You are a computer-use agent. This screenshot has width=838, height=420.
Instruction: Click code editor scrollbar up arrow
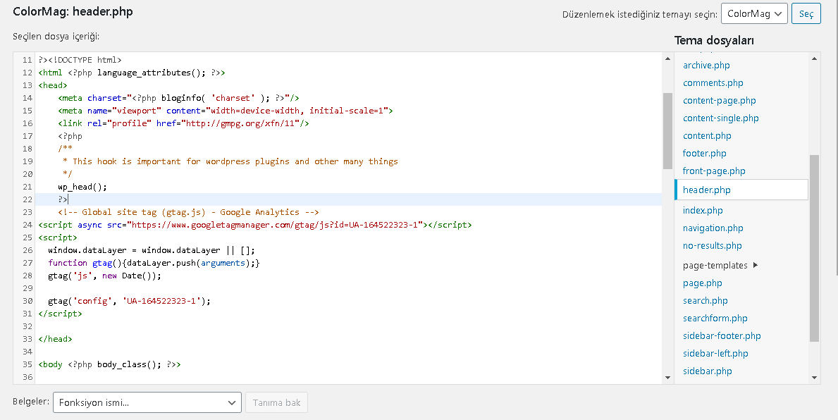pos(667,58)
